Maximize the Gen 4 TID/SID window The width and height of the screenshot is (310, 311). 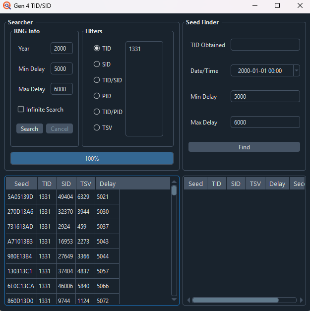pos(277,5)
